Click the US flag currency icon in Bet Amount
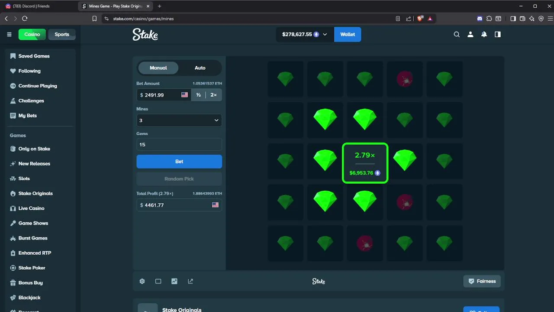The width and height of the screenshot is (554, 312). 185,95
